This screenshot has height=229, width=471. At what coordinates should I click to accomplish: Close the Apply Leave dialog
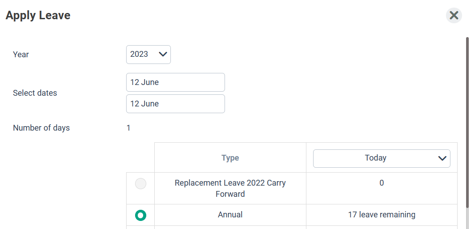click(x=454, y=16)
